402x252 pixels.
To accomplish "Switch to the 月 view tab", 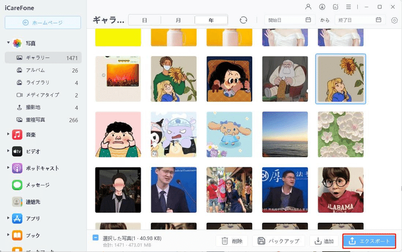I will 178,20.
